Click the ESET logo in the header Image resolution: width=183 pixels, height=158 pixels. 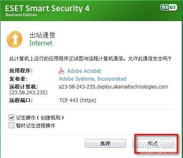tap(169, 7)
